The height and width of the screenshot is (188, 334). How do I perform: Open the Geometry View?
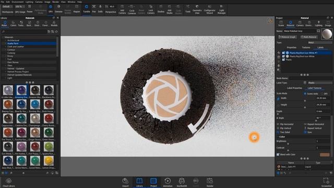[197, 9]
